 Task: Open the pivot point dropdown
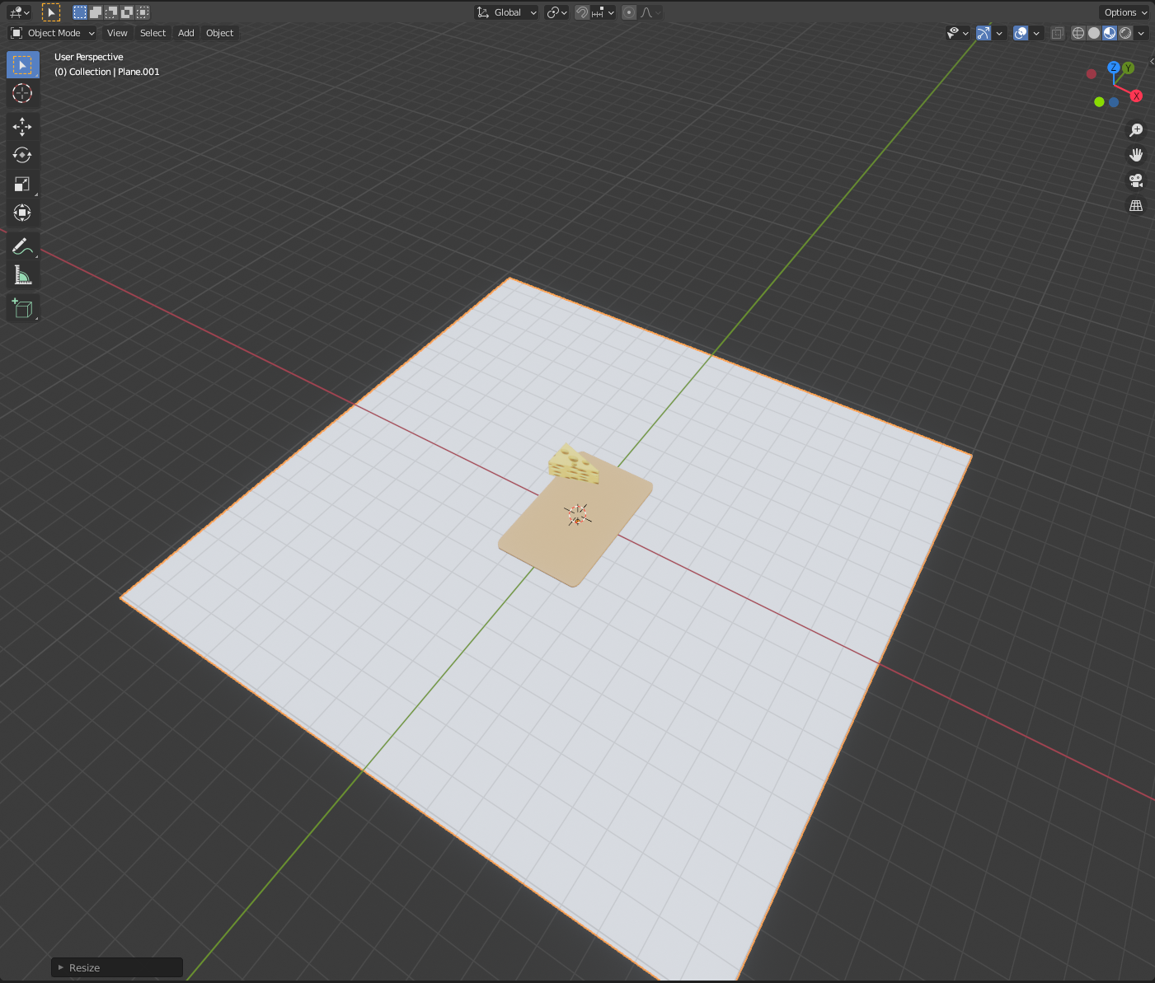[x=556, y=12]
